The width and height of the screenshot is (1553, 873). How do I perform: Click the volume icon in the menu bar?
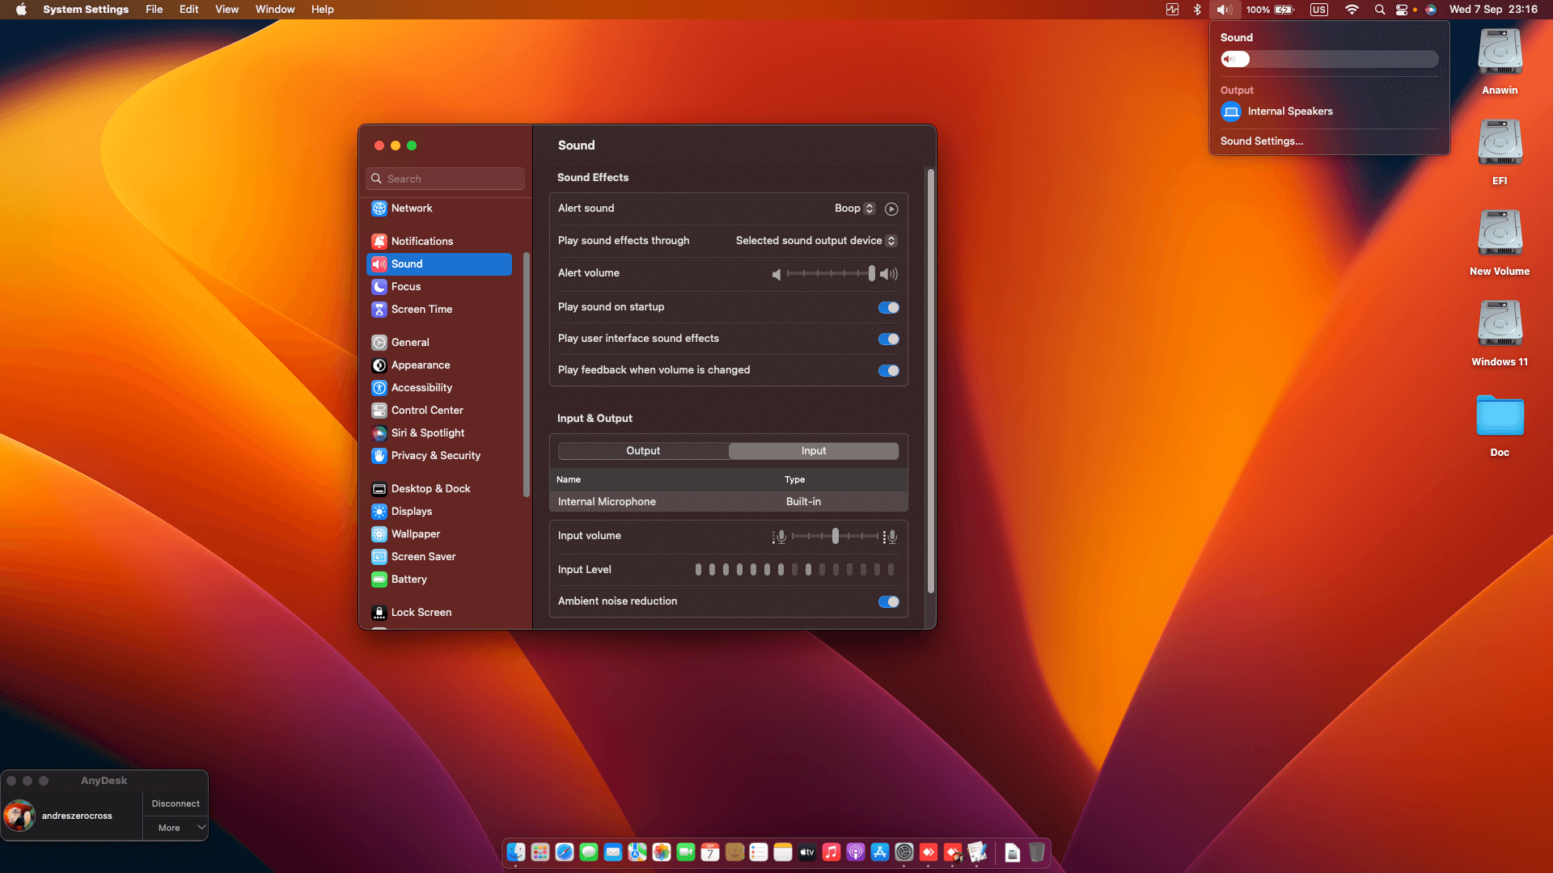(x=1225, y=10)
